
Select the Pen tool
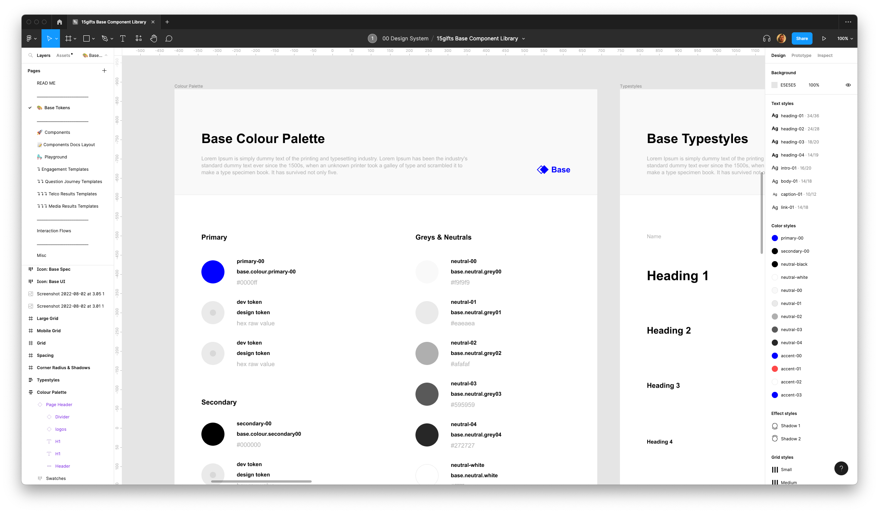pos(105,38)
